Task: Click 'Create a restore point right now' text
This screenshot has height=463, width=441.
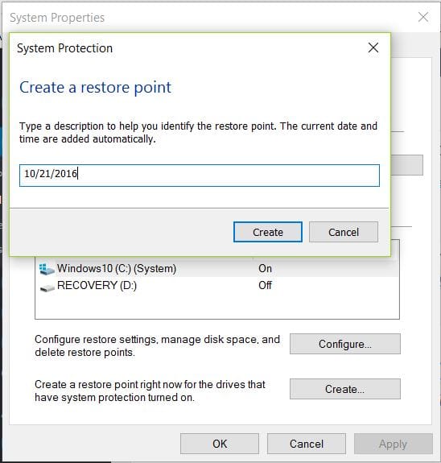Action: 150,391
